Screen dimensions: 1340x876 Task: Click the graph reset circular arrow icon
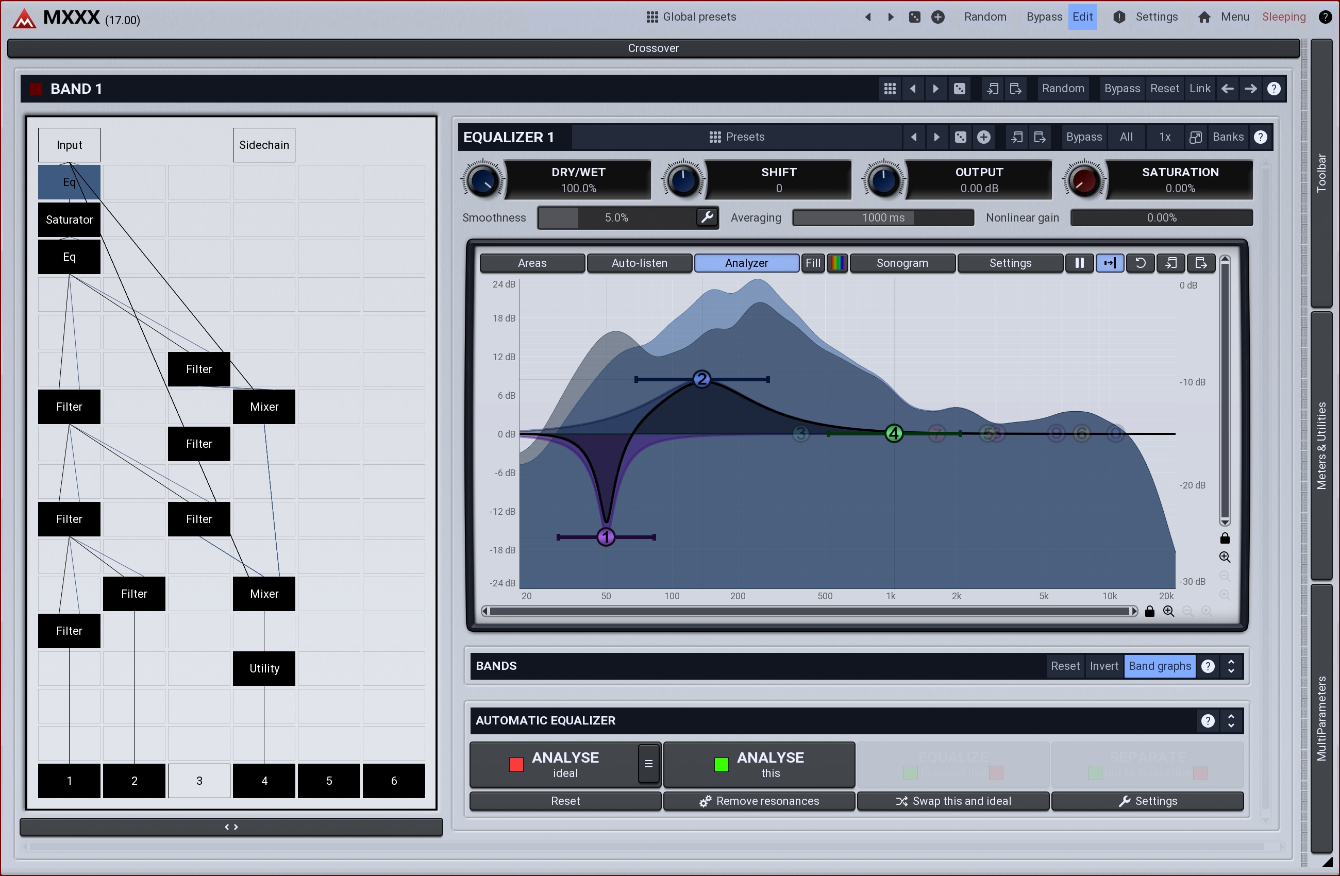click(1140, 263)
